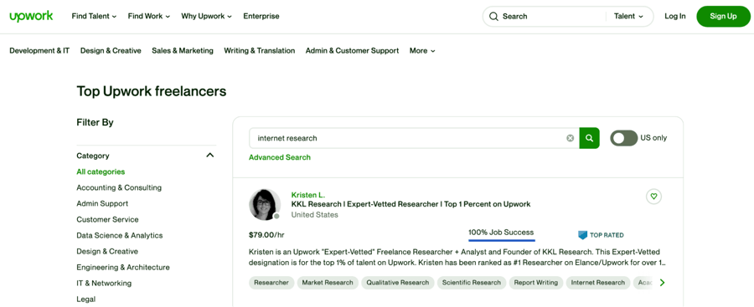Viewport: 754px width, 307px height.
Task: Open the Find Talent dropdown
Action: click(x=94, y=17)
